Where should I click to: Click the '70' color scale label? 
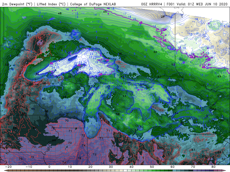(193, 167)
